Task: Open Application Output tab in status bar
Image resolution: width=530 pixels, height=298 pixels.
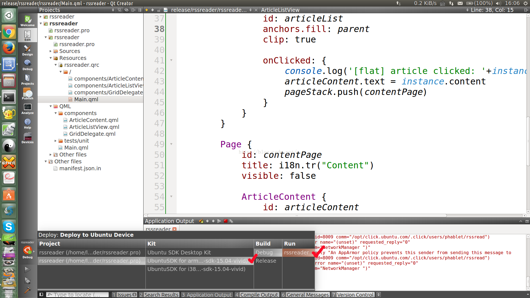Action: (x=207, y=295)
